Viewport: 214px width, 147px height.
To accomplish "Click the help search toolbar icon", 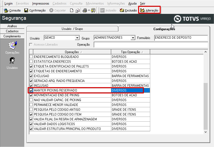I will click(93, 10).
